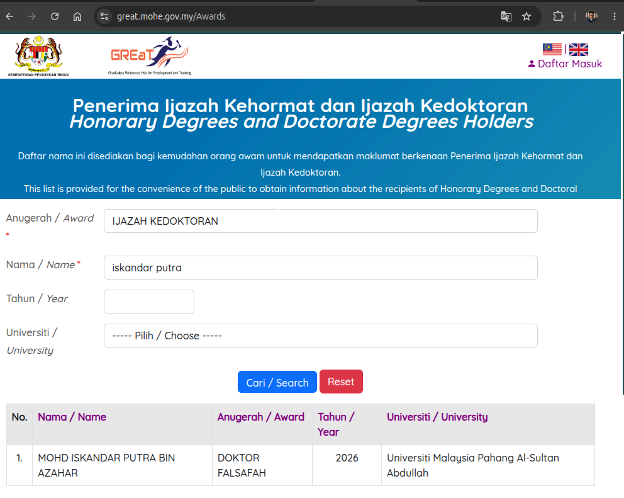Click the browser forward arrow
The height and width of the screenshot is (498, 624).
pyautogui.click(x=32, y=16)
